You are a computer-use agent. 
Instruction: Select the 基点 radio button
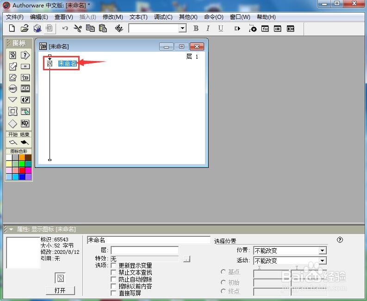point(223,272)
